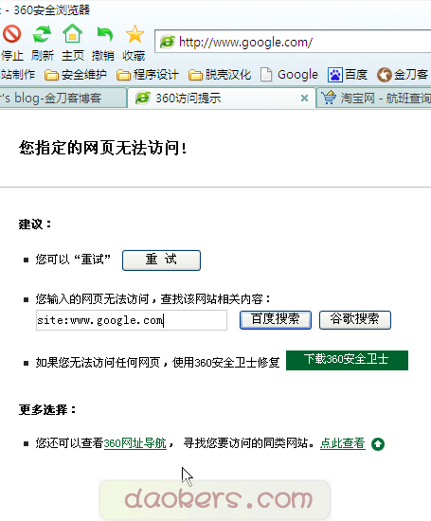The width and height of the screenshot is (431, 521).
Task: Click the 您指定的网页无法访问 heading
Action: point(103,148)
